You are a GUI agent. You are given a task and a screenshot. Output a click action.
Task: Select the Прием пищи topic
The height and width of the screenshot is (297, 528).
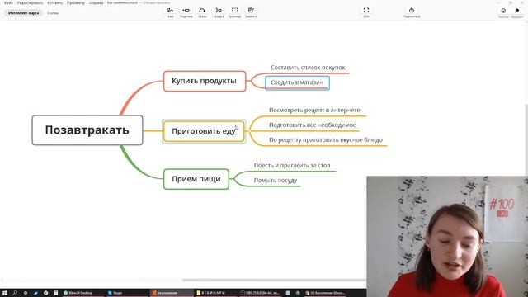point(196,179)
